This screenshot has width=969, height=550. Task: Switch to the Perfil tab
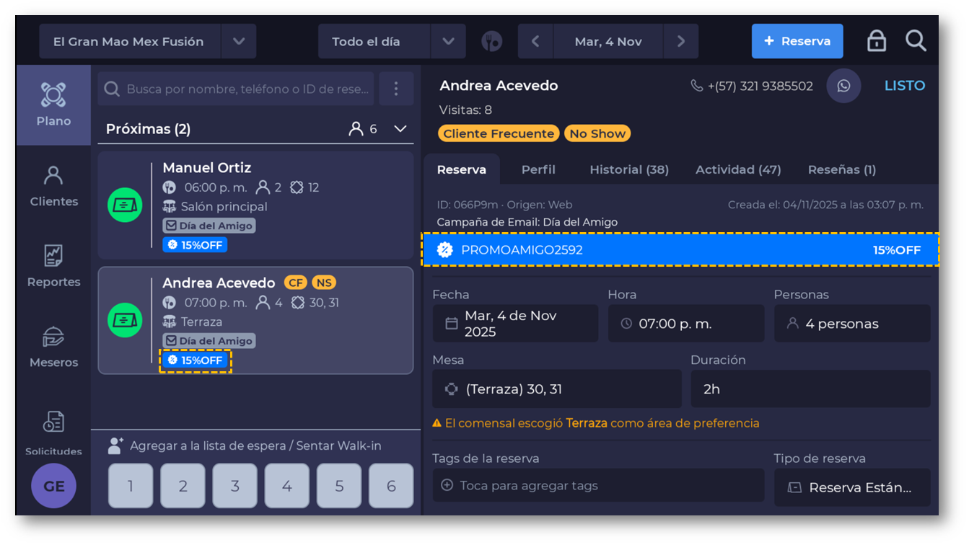538,170
